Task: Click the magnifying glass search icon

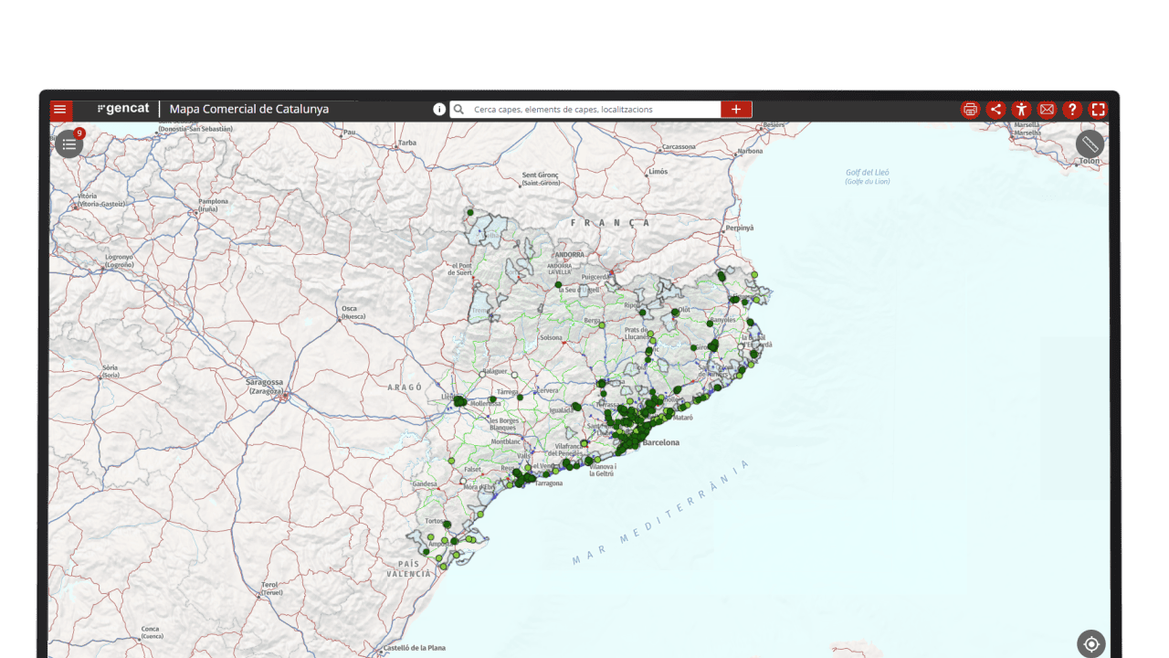Action: pos(459,110)
